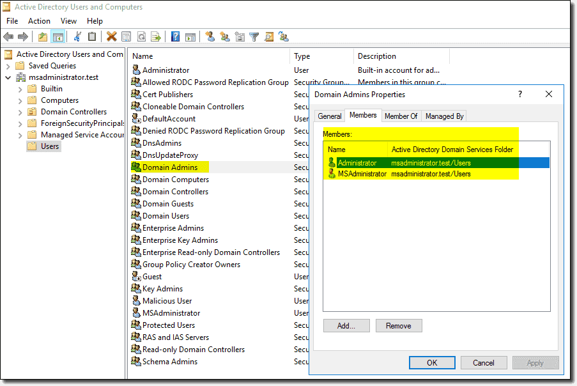This screenshot has height=386, width=577.
Task: Click the Cut scissors toolbar icon
Action: coord(78,37)
